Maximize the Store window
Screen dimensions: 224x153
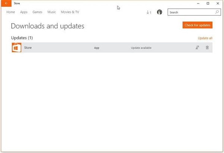coord(208,3)
